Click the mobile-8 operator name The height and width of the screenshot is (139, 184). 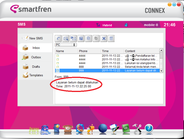point(151,25)
